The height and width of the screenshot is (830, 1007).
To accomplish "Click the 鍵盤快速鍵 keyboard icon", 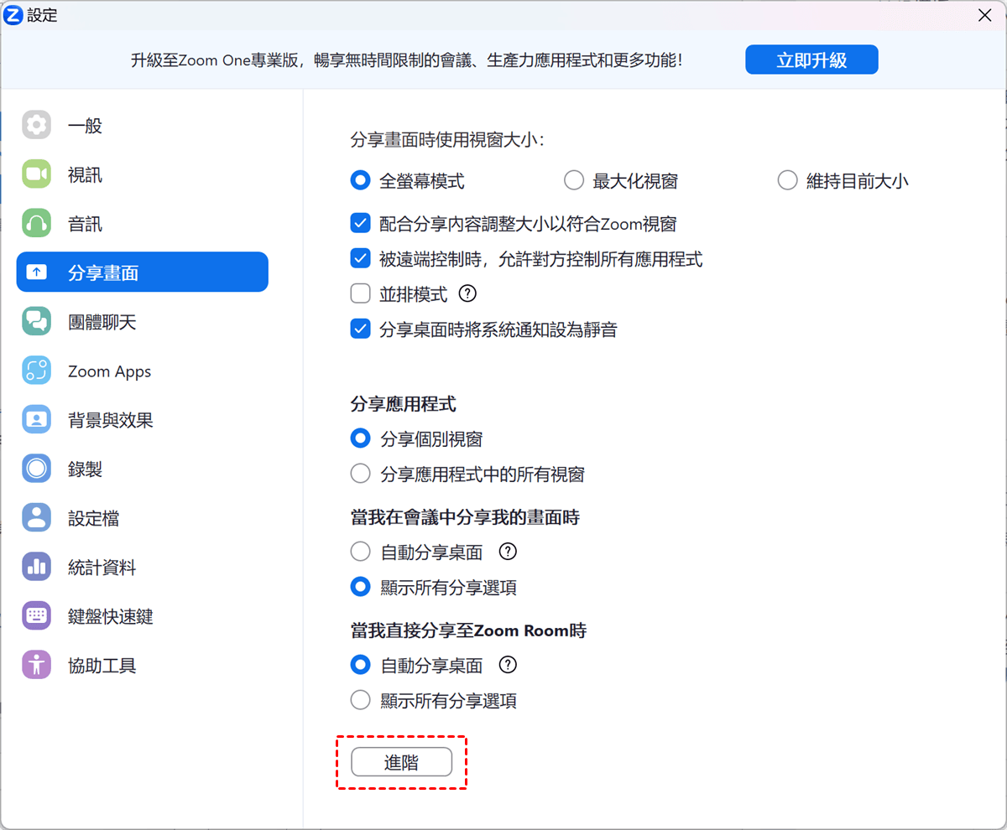I will click(x=36, y=616).
